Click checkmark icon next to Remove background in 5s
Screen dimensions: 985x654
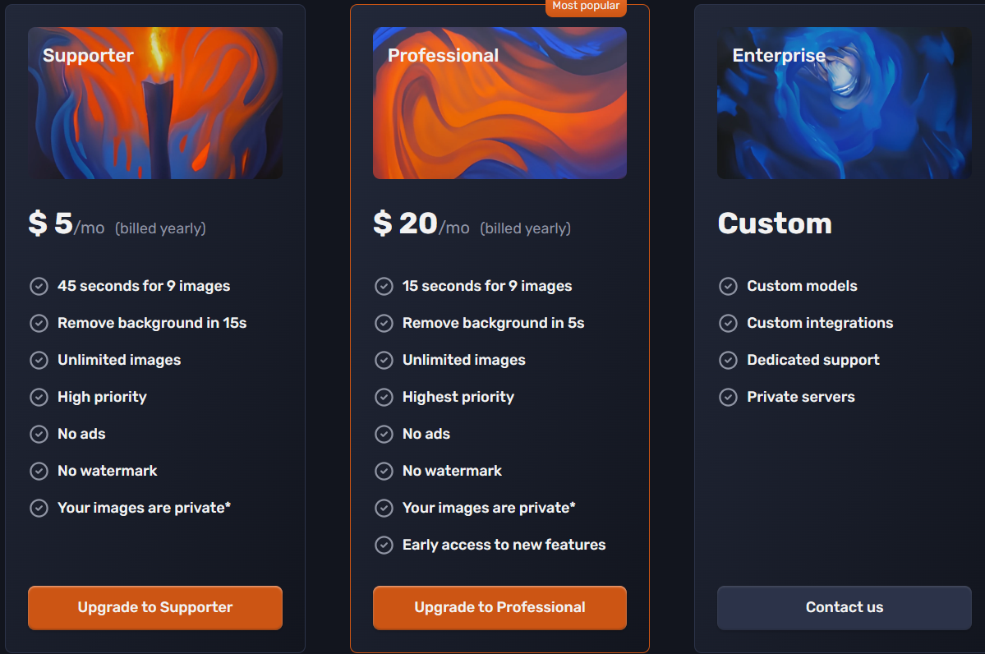(x=384, y=323)
